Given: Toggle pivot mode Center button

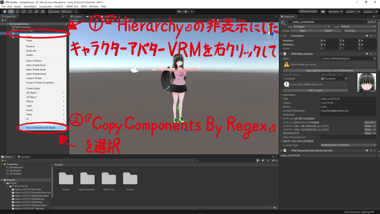Looking at the screenshot, I should click(54, 11).
